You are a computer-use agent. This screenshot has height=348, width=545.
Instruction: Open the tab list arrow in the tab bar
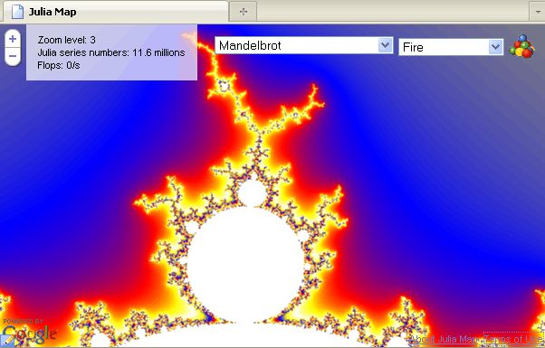point(537,12)
